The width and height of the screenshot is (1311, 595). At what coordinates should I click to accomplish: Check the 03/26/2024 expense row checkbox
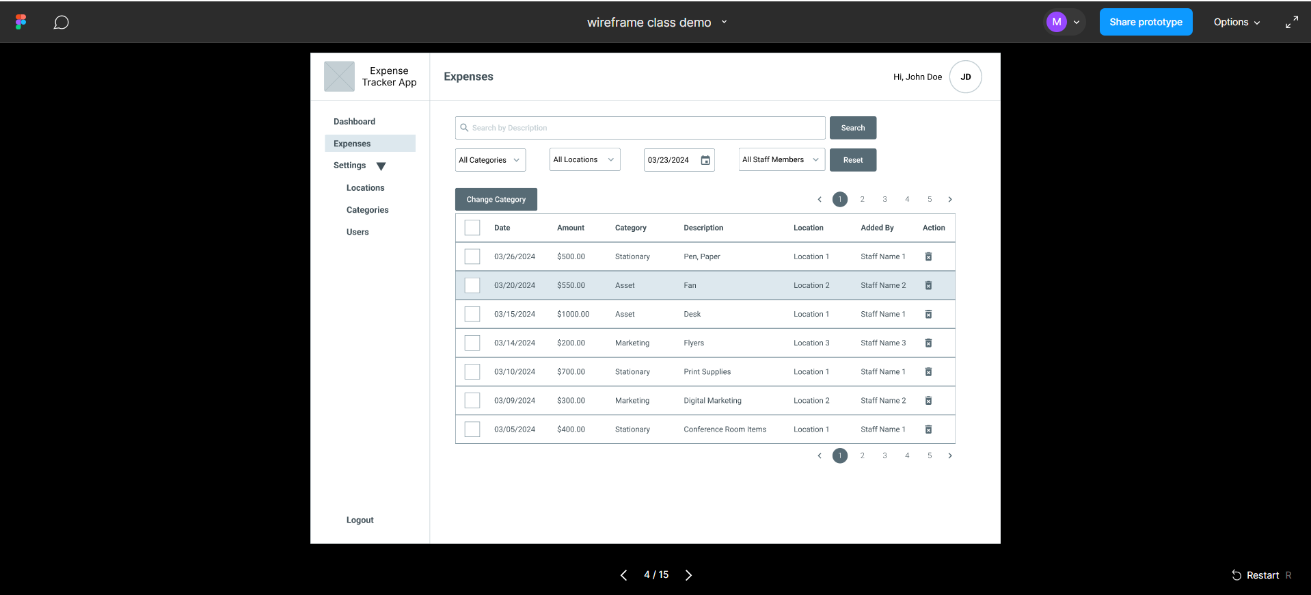pyautogui.click(x=472, y=256)
